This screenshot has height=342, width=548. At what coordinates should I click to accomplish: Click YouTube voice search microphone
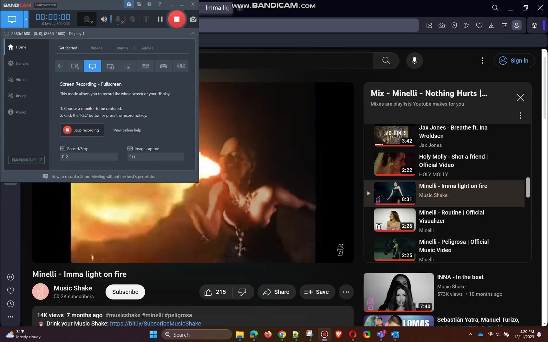tap(414, 61)
